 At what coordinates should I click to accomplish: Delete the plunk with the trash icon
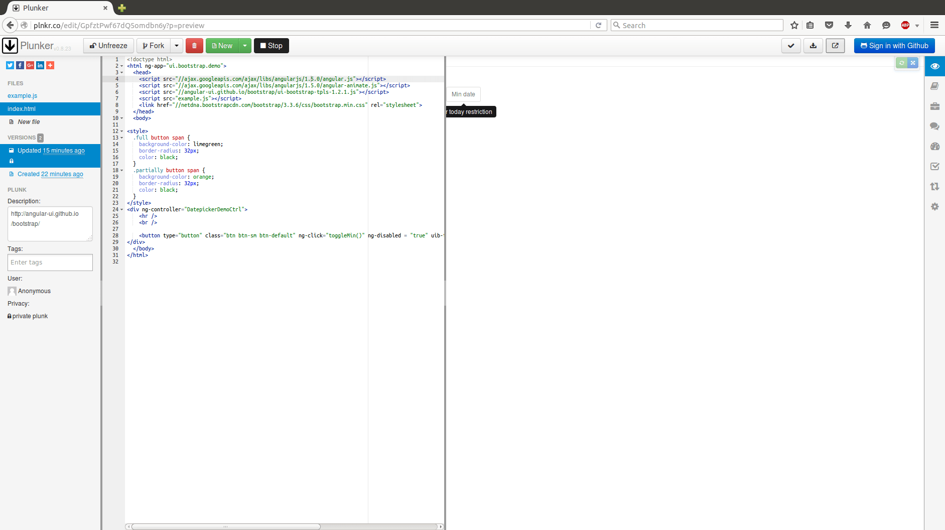pyautogui.click(x=194, y=45)
